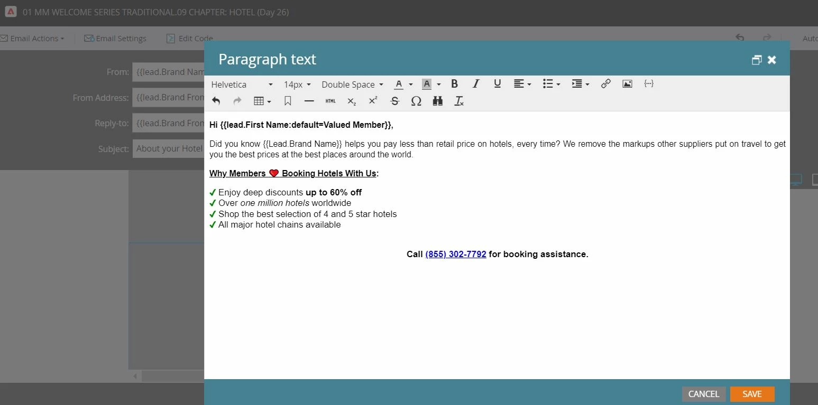818x405 pixels.
Task: Insert a horizontal line
Action: 309,101
